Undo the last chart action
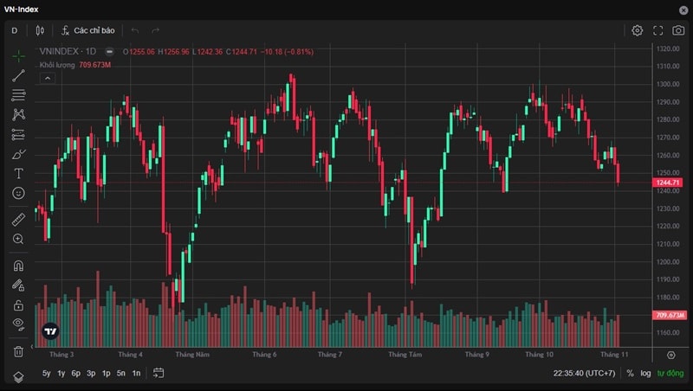Image resolution: width=693 pixels, height=391 pixels. [135, 30]
